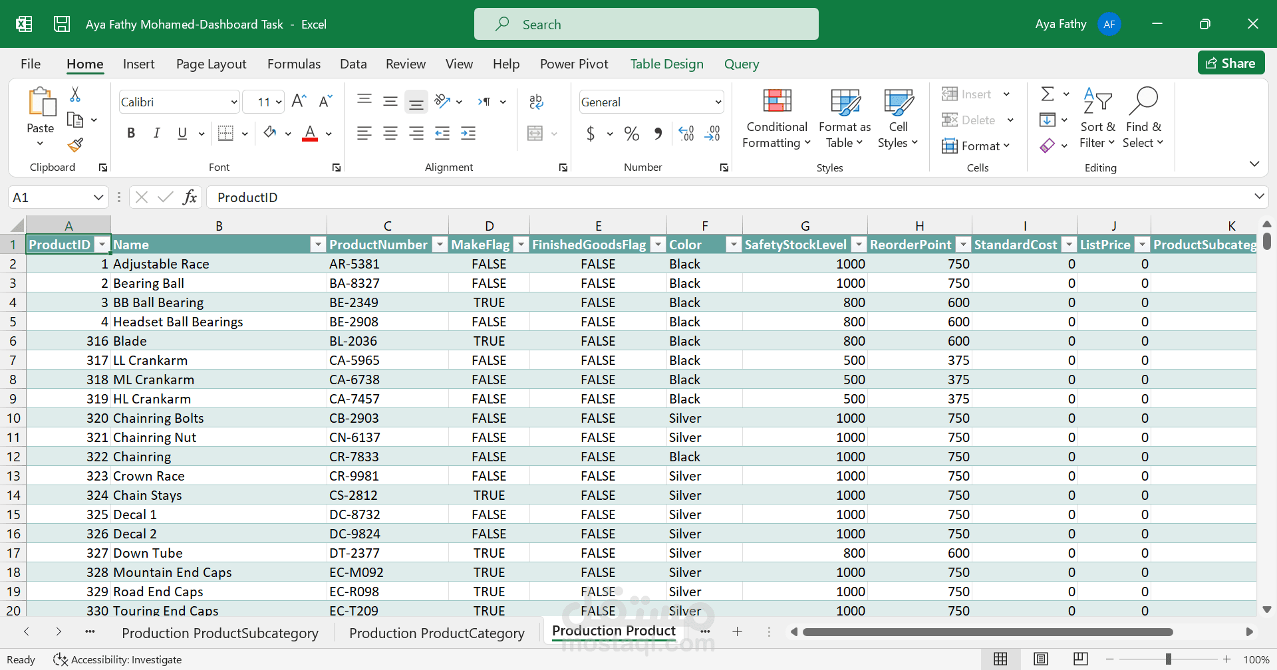This screenshot has height=670, width=1277.
Task: Click the Share button
Action: [x=1230, y=63]
